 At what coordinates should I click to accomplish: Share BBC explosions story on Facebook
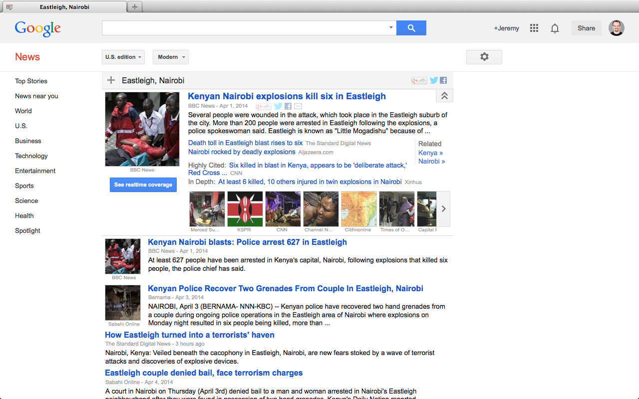[288, 106]
